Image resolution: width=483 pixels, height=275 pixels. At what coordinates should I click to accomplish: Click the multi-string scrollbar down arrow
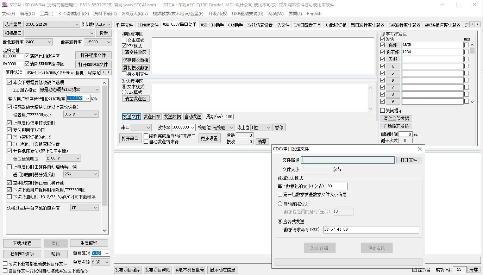[472, 101]
